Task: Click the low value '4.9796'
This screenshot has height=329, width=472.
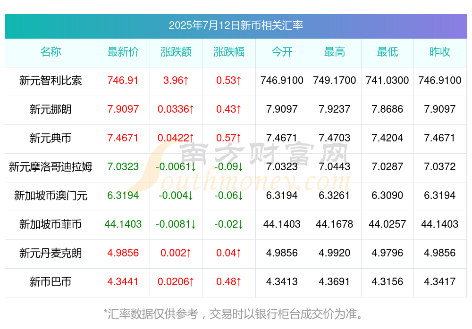Action: click(x=388, y=253)
